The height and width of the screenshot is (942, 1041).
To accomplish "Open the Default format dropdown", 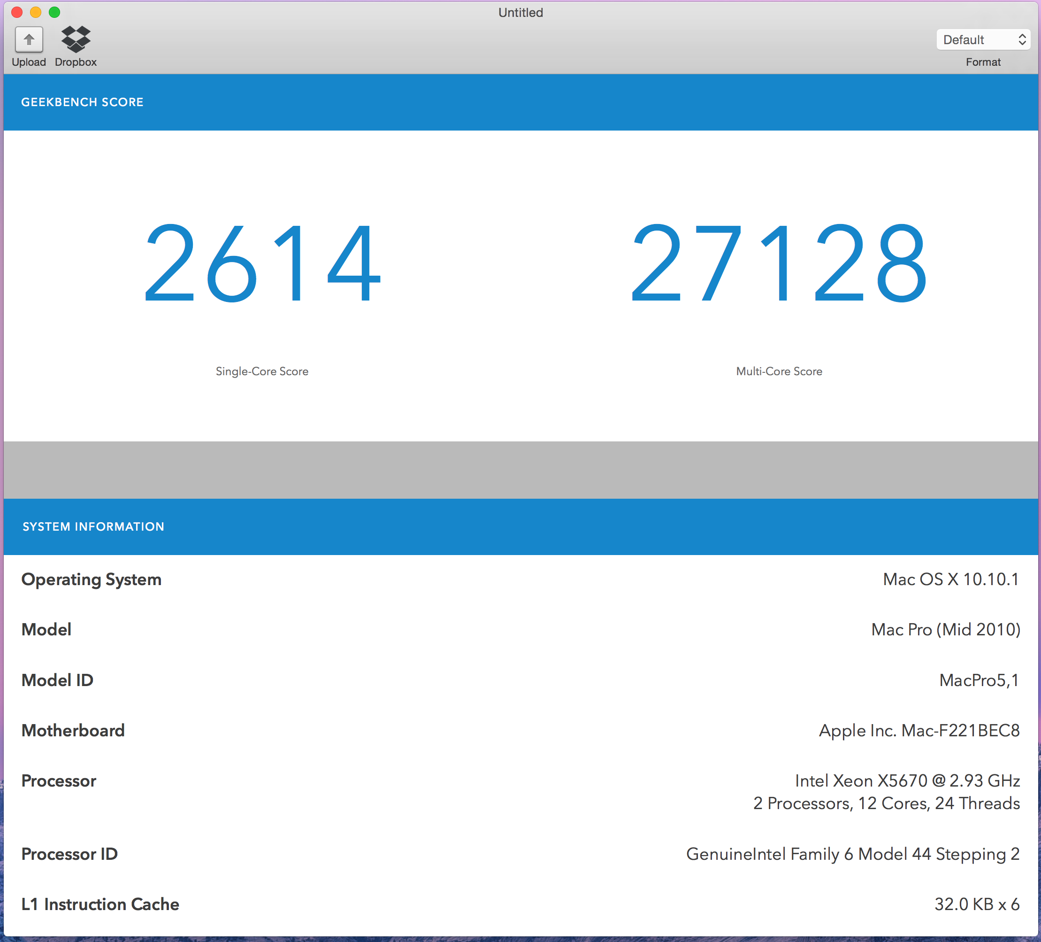I will click(983, 40).
